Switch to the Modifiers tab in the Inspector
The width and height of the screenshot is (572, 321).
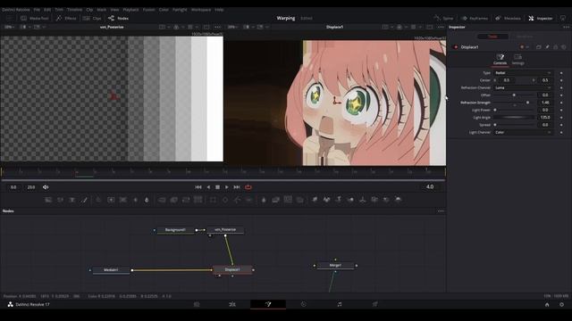coord(525,37)
